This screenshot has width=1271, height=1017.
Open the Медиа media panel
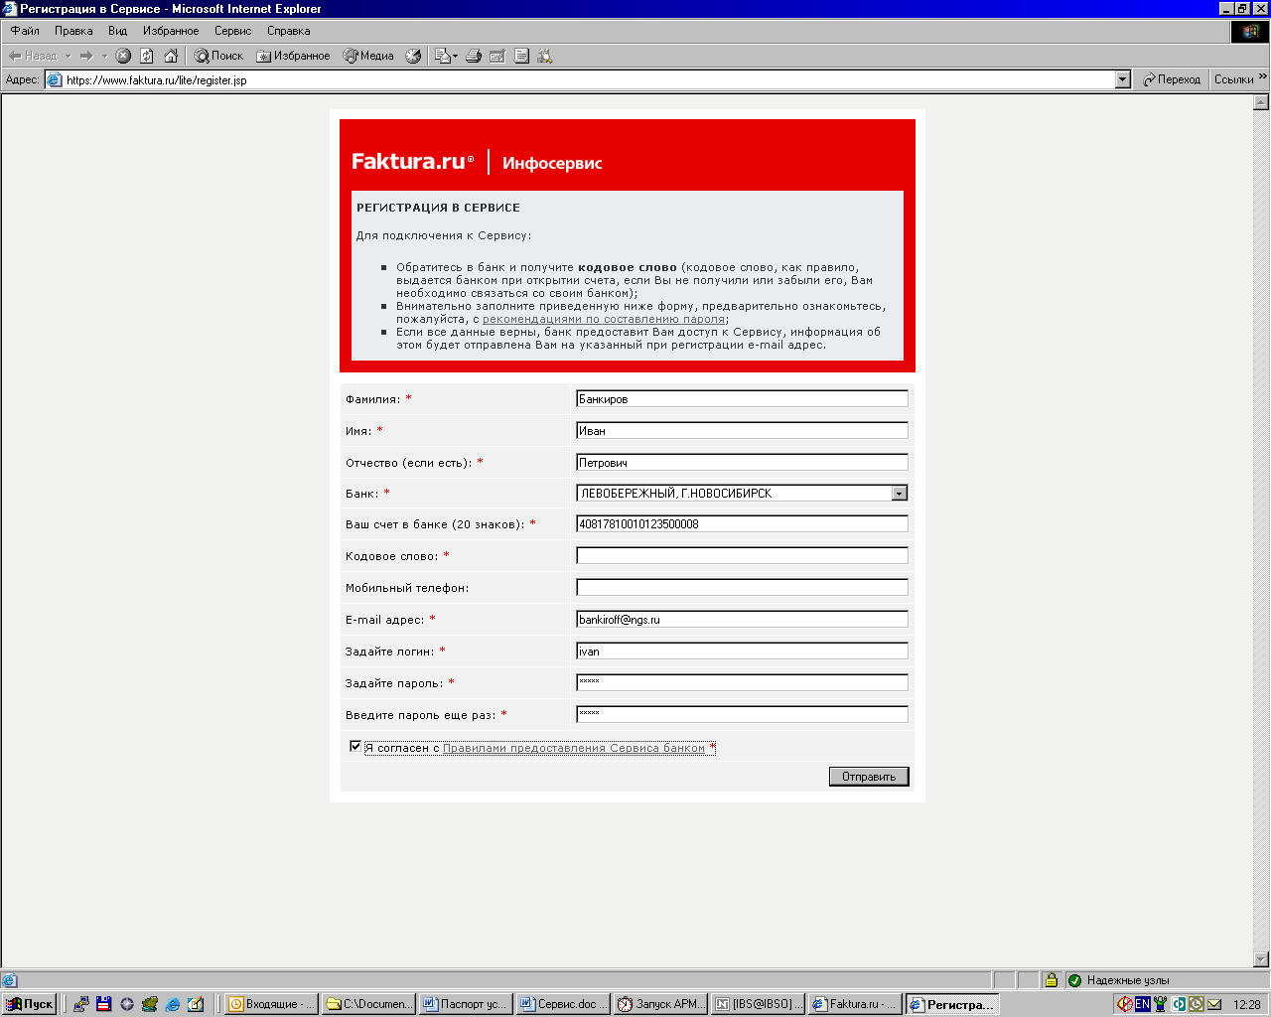click(x=368, y=56)
